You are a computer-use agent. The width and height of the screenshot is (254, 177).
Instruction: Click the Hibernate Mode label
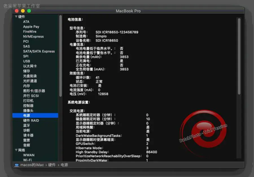[89, 148]
